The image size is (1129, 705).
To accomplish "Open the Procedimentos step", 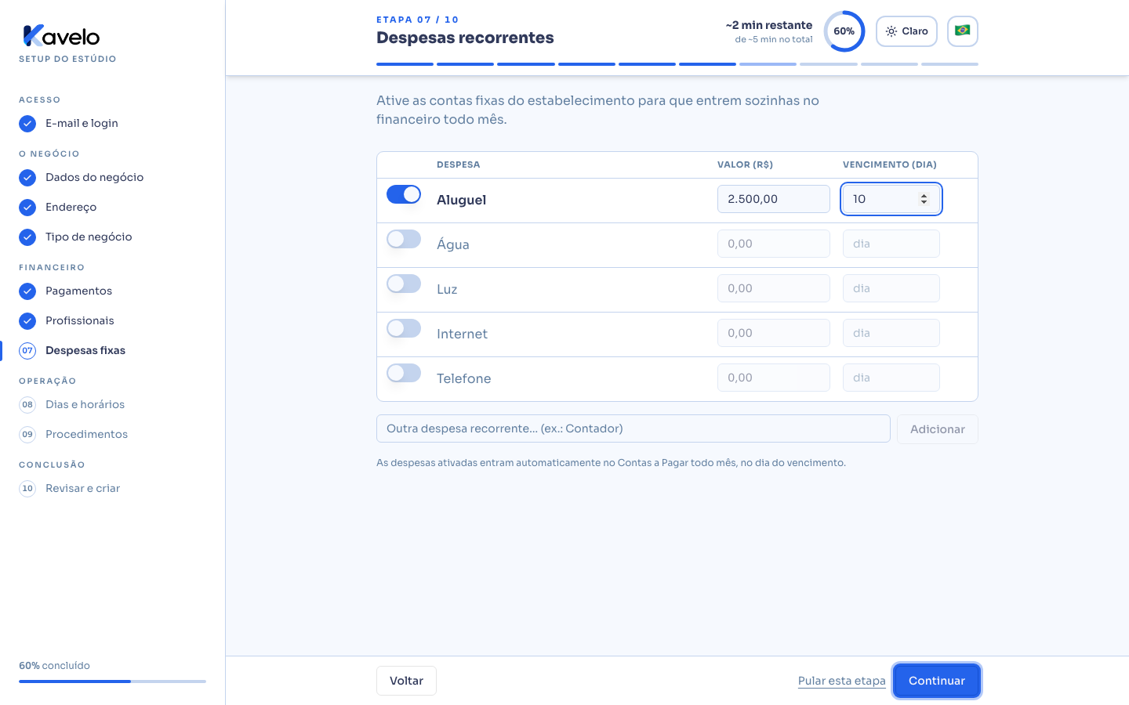I will tap(86, 435).
